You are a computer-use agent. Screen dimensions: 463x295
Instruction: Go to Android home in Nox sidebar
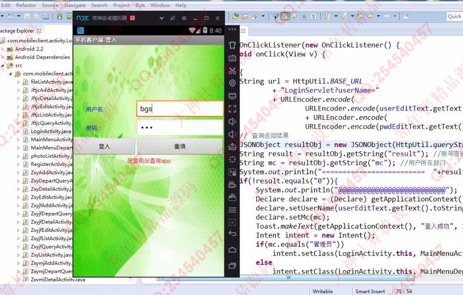pyautogui.click(x=232, y=250)
